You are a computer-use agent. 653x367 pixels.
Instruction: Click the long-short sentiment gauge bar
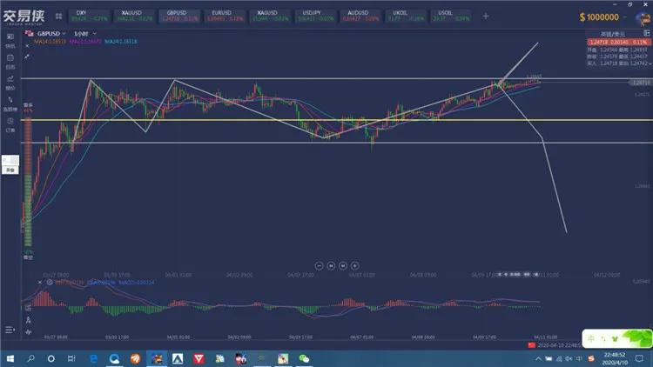pos(28,182)
